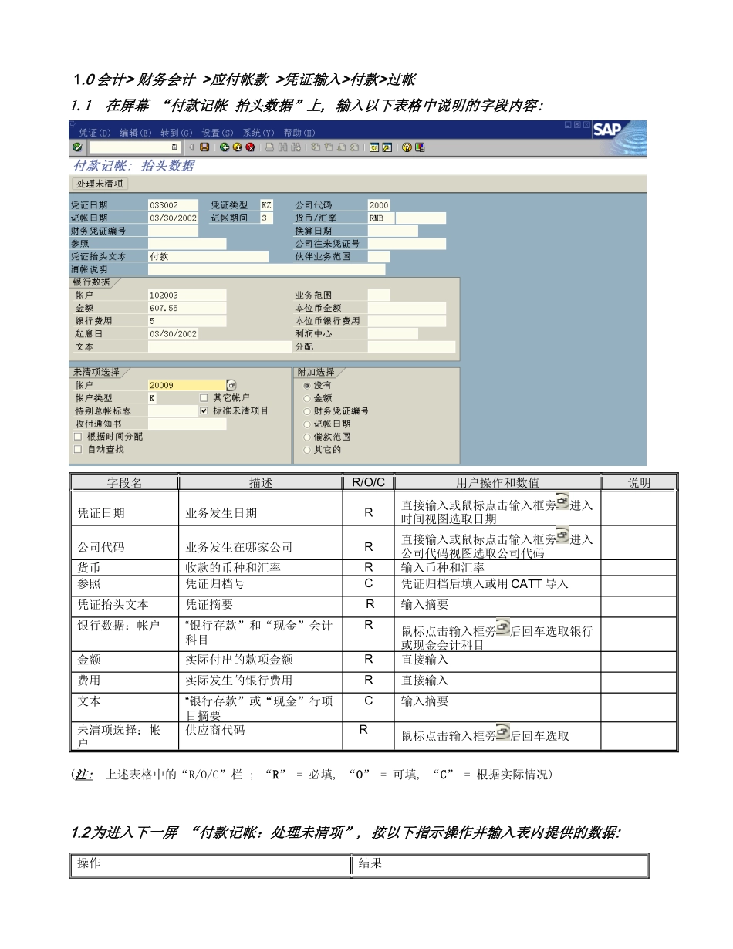The height and width of the screenshot is (949, 733).
Task: Click the 凭证抬头文本 field containing 付款
Action: [x=208, y=256]
